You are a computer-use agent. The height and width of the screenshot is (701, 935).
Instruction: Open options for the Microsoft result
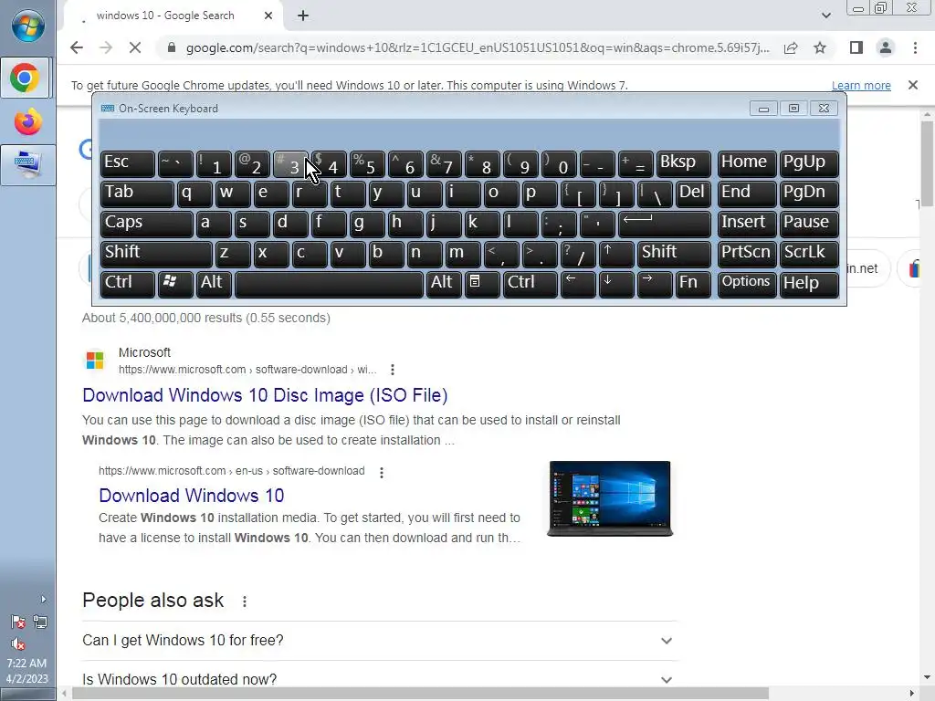coord(393,370)
